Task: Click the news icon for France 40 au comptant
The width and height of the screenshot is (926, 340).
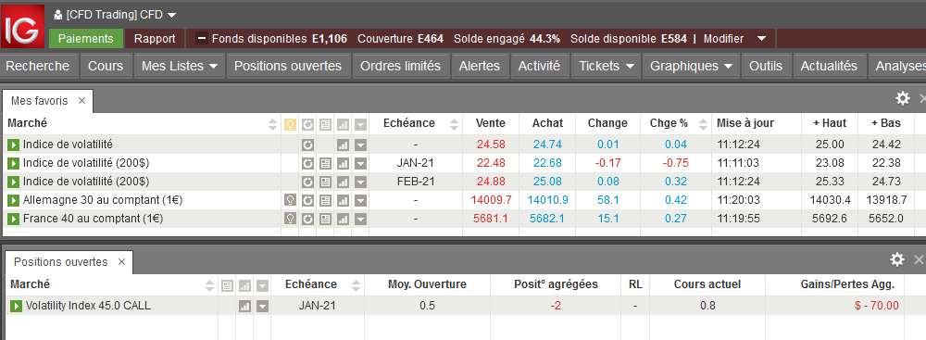Action: pos(325,219)
